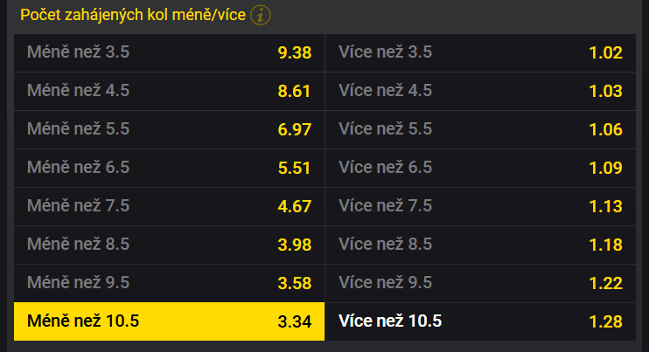Click the 1.09 odds value
The width and height of the screenshot is (649, 352).
(x=605, y=169)
